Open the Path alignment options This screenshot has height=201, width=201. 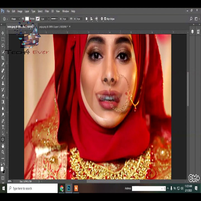[x=91, y=19]
